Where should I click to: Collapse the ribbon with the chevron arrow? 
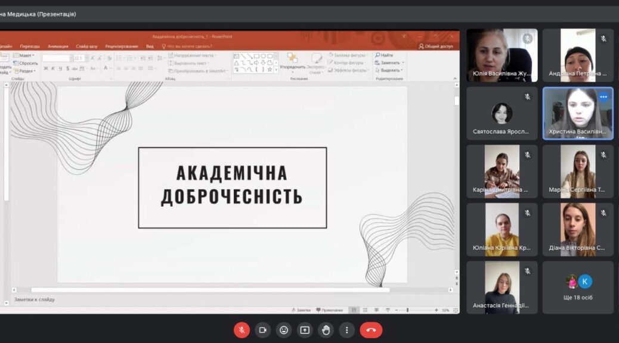point(455,79)
